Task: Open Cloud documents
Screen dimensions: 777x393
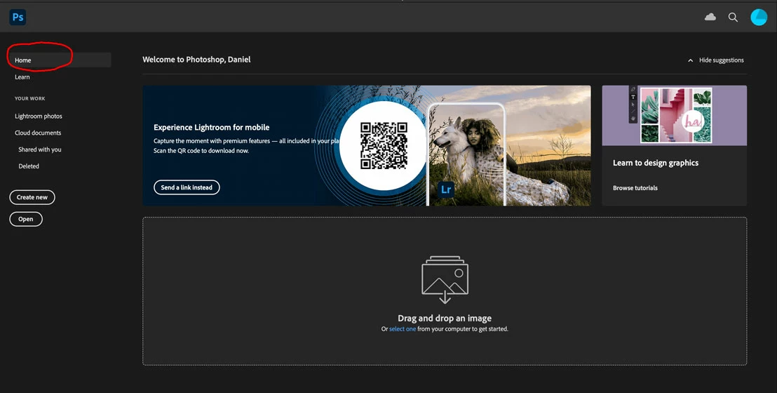Action: pyautogui.click(x=38, y=133)
